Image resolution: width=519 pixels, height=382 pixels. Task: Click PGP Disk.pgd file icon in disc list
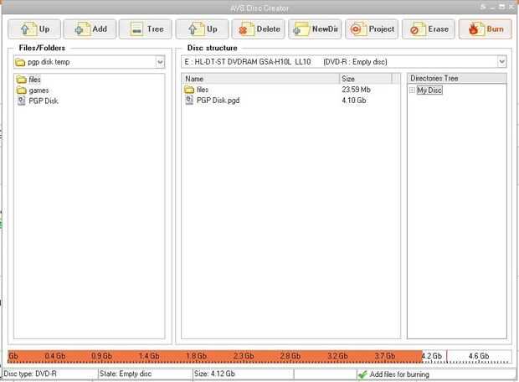pos(189,100)
